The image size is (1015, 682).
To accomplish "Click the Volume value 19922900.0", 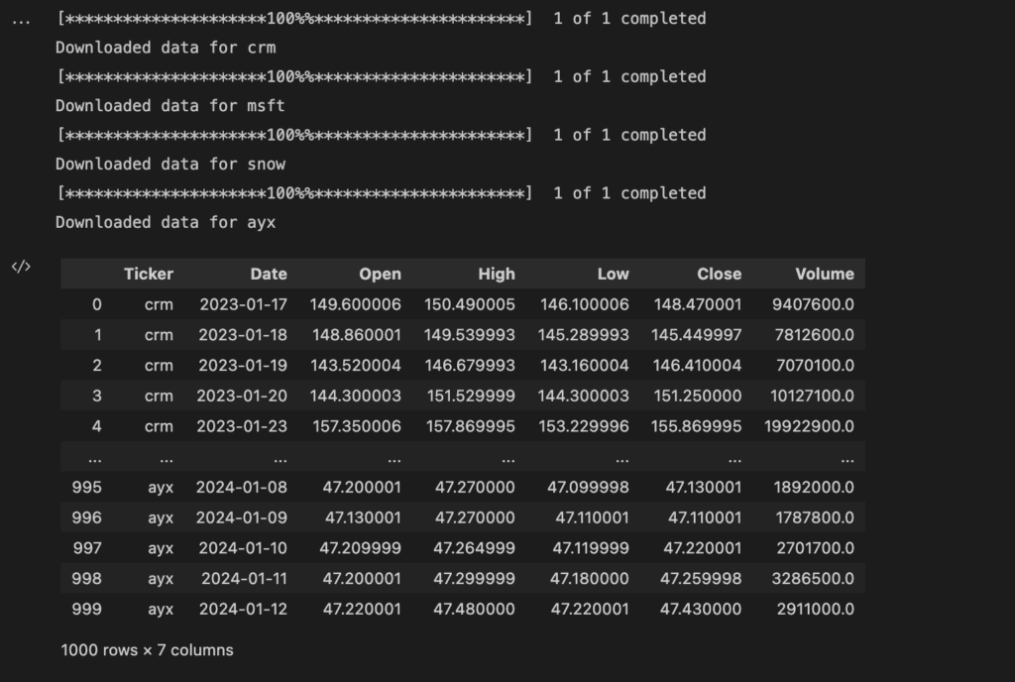I will pos(813,426).
